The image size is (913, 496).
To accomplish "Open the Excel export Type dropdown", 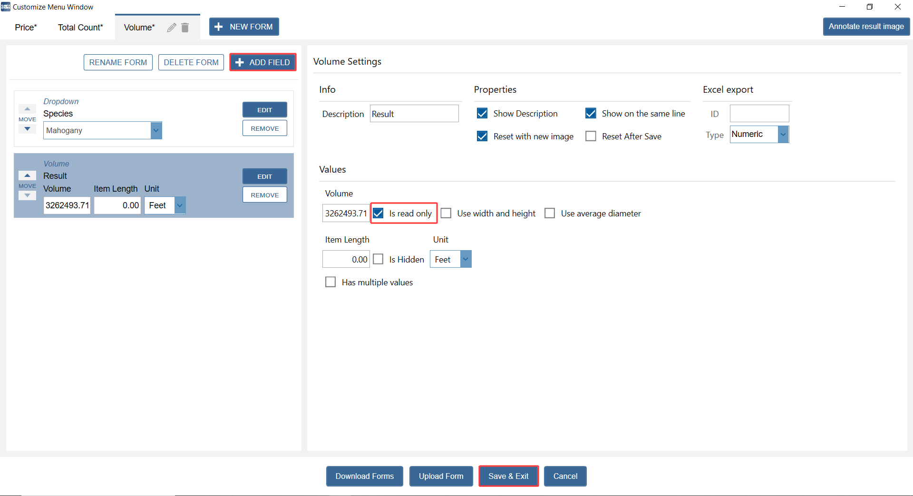I will (x=783, y=135).
